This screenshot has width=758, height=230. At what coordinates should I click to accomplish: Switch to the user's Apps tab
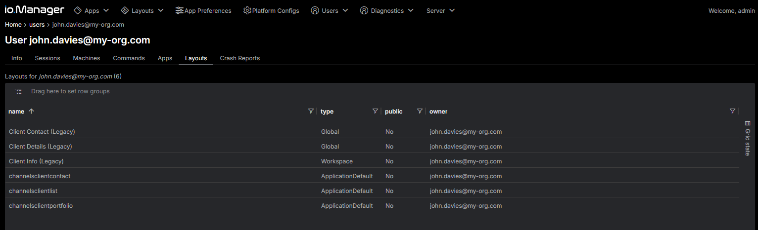[165, 58]
